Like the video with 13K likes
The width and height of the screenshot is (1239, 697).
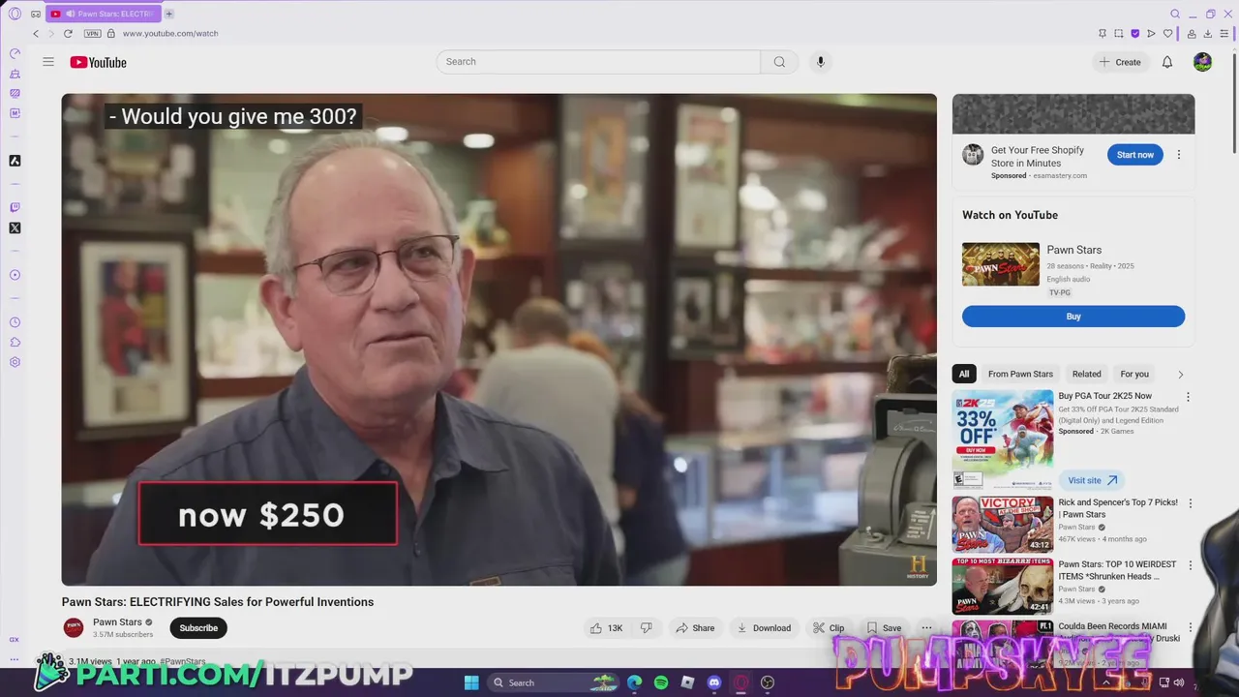607,628
